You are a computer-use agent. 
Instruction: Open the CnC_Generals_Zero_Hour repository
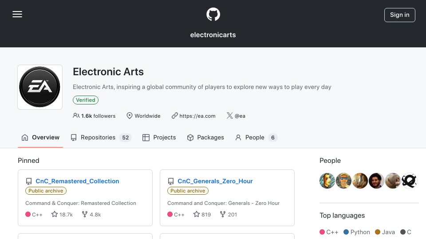215,181
